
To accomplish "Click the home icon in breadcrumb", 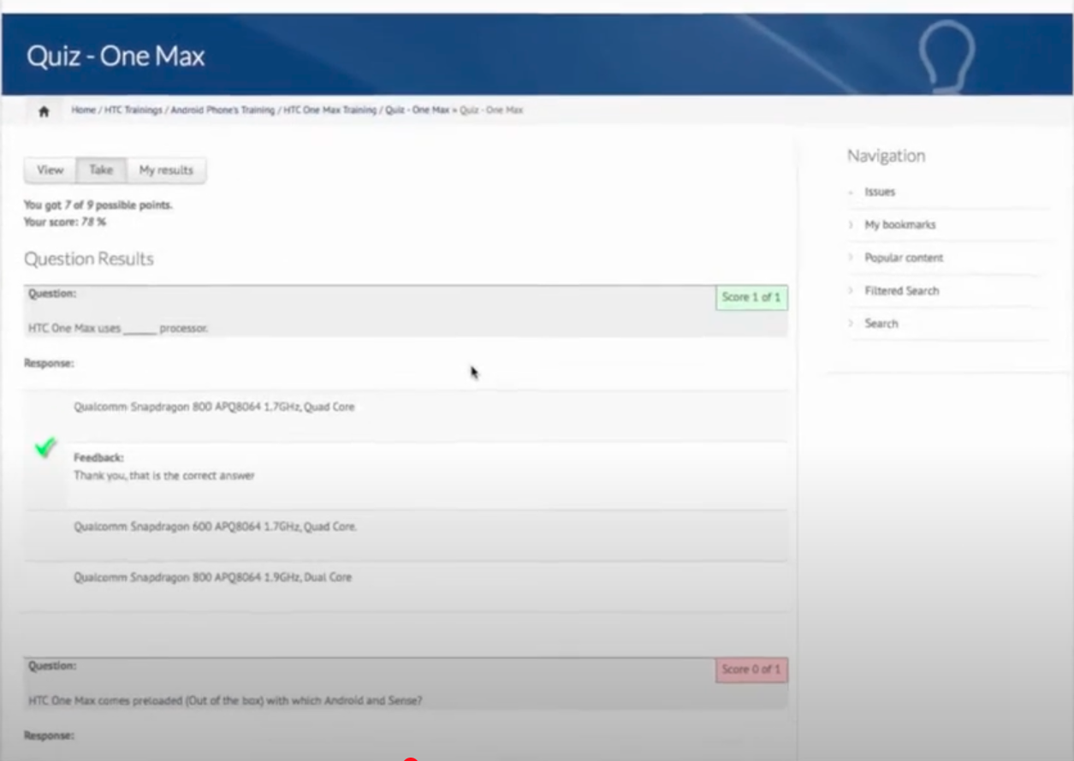I will [44, 111].
